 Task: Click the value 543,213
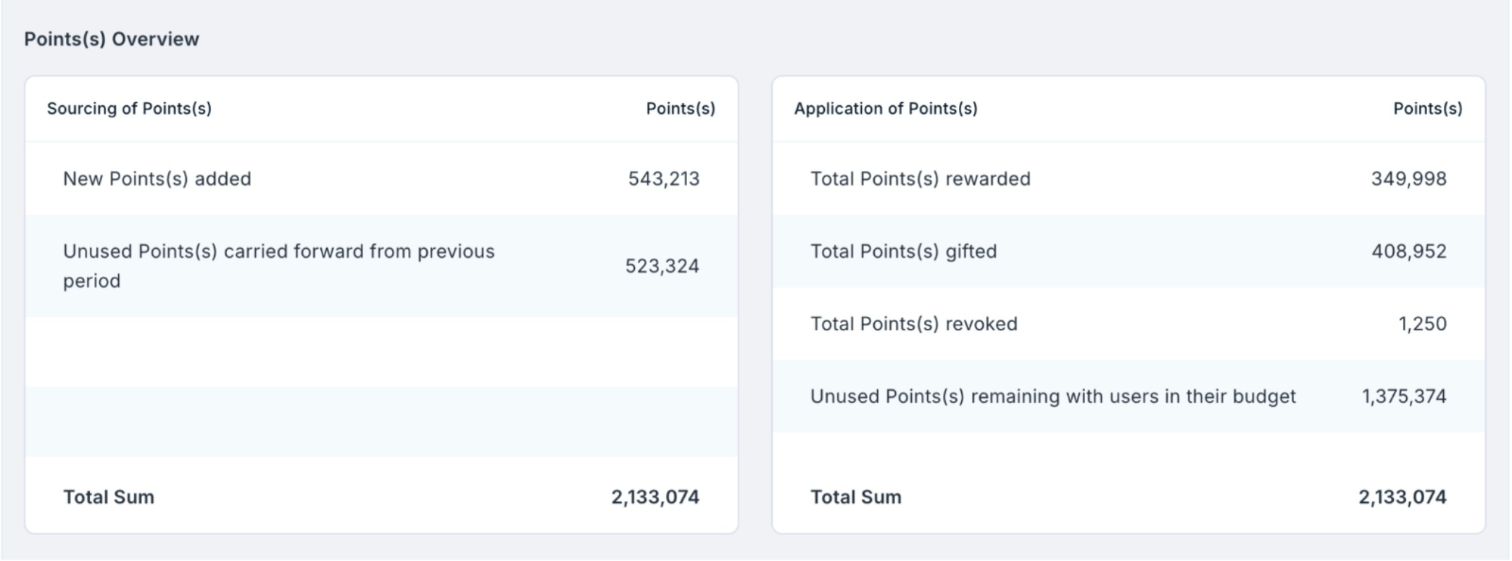(x=664, y=179)
